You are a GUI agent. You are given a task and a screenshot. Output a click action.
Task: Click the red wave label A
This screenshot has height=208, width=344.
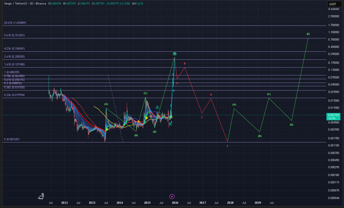tap(177, 83)
